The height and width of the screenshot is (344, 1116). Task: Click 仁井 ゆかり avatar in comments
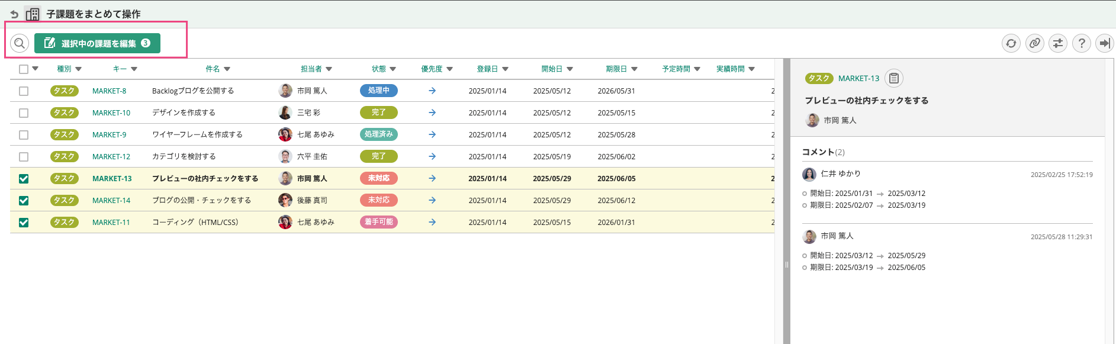[x=809, y=174]
